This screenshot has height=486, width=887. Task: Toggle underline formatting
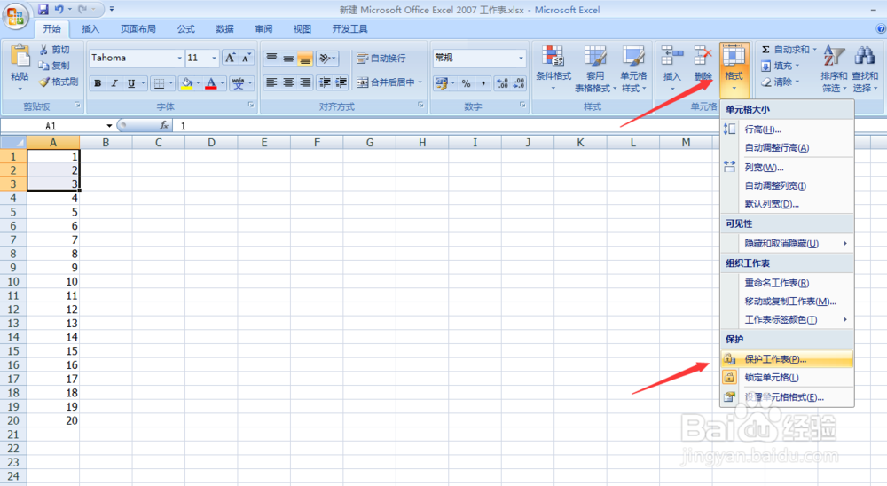131,83
